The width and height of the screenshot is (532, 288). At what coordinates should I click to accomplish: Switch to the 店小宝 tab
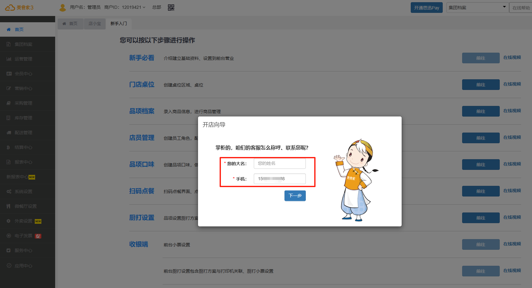[x=95, y=24]
